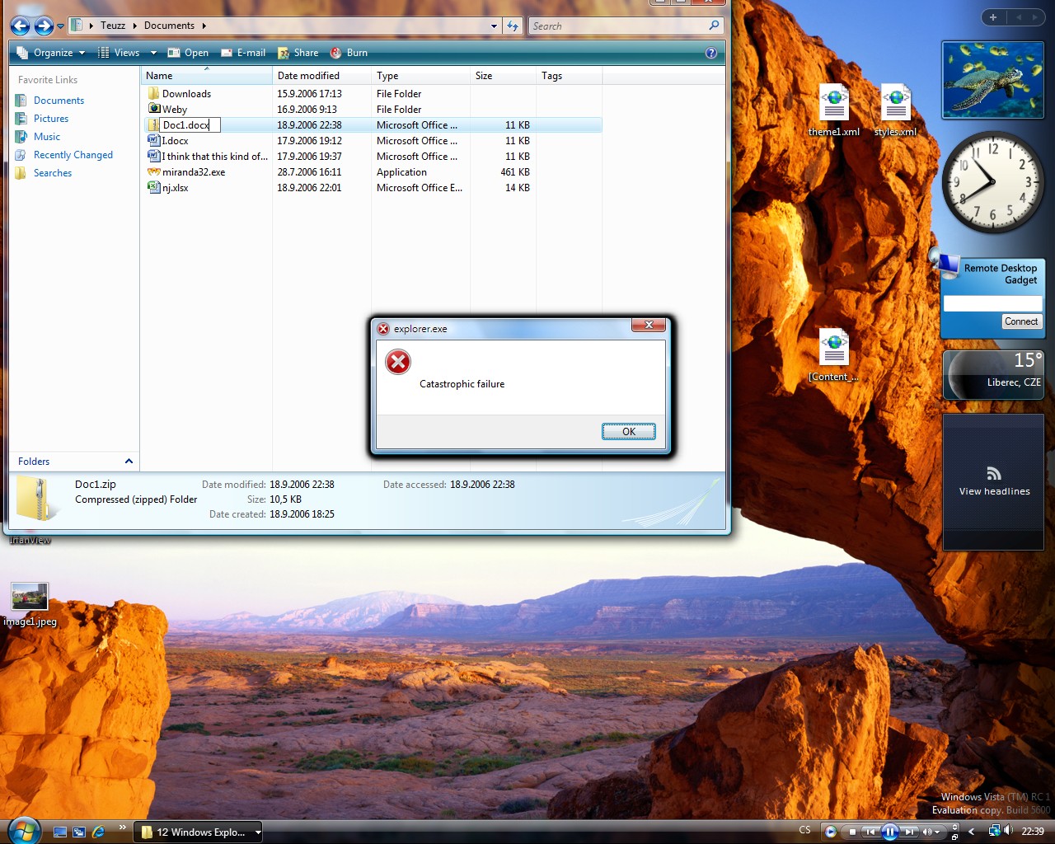The width and height of the screenshot is (1055, 844).
Task: Click Switch between windows quick launch icon
Action: [79, 832]
